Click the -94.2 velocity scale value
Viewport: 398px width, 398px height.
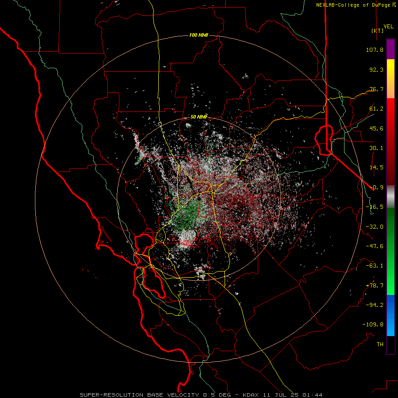[375, 305]
